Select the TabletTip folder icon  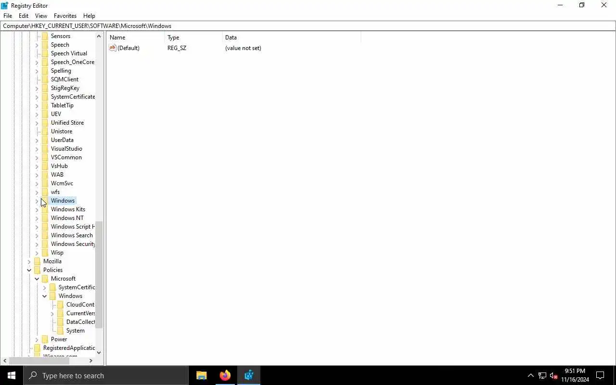point(45,105)
